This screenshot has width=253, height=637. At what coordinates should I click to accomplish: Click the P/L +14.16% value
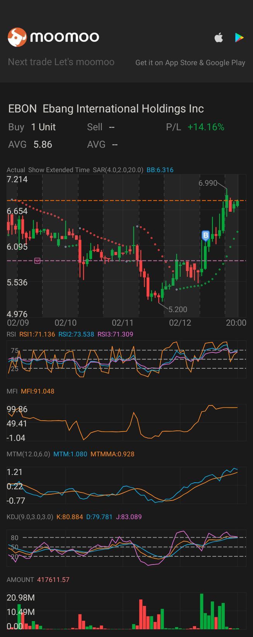[206, 127]
